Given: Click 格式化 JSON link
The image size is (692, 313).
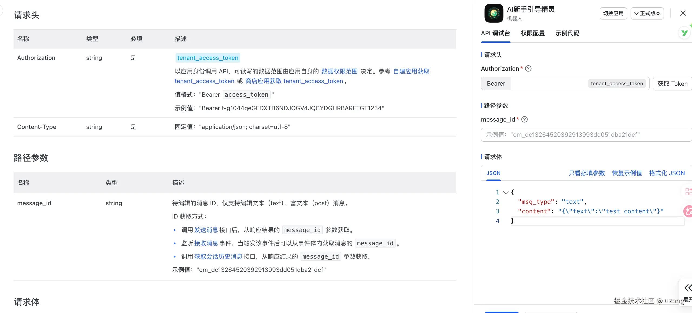Looking at the screenshot, I should pyautogui.click(x=667, y=173).
